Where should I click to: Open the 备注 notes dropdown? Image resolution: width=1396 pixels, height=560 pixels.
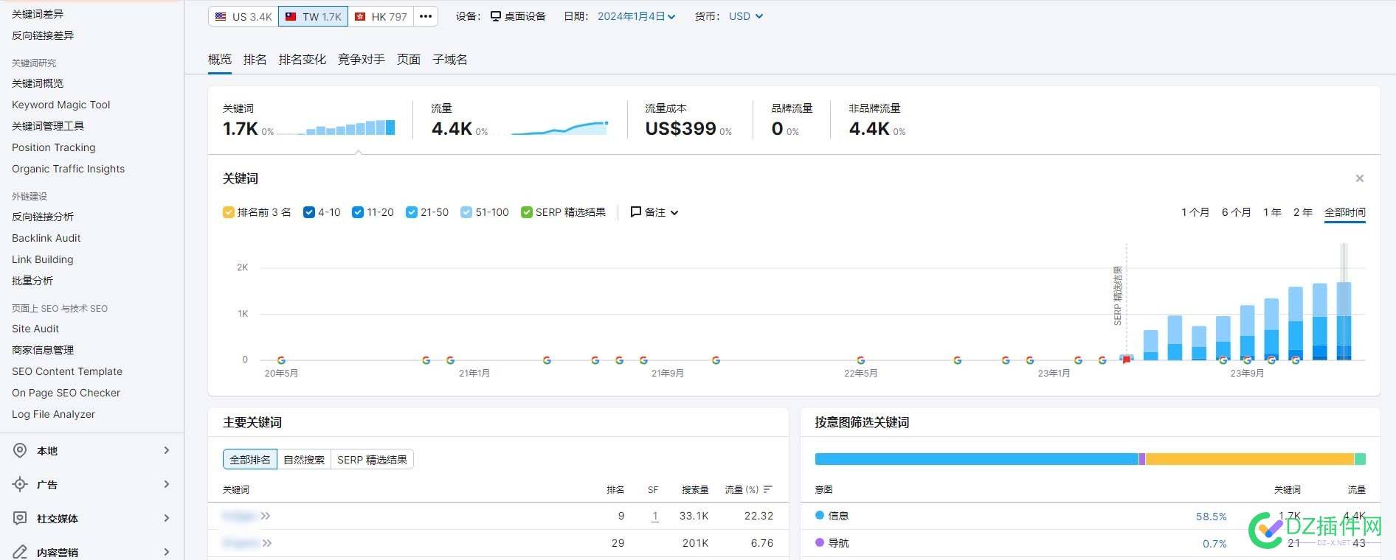point(654,212)
